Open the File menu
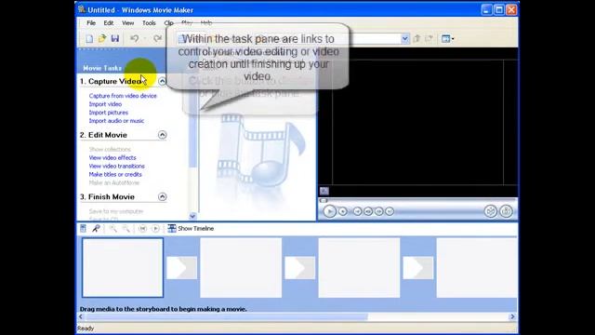595x335 pixels. coord(91,23)
